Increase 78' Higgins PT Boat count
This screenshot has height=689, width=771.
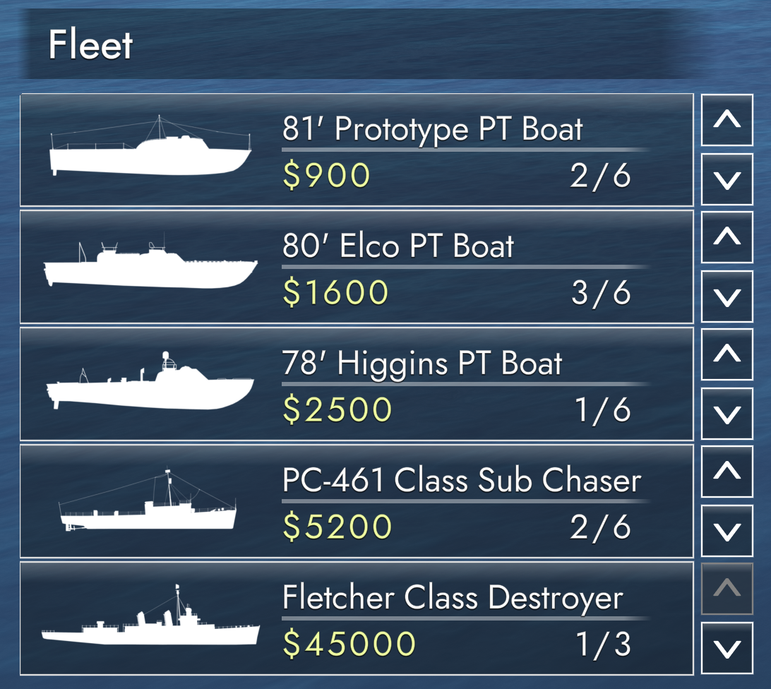727,354
